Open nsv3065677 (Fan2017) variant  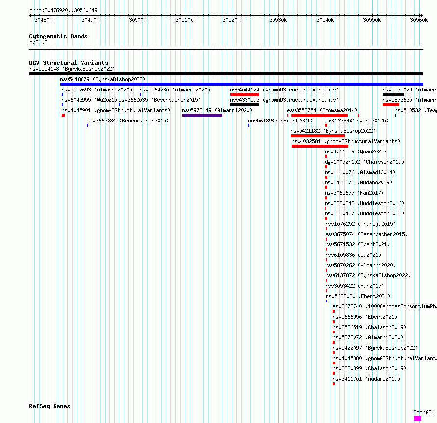tap(354, 193)
